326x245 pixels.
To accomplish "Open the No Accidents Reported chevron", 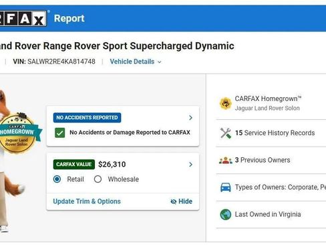I will click(x=190, y=118).
